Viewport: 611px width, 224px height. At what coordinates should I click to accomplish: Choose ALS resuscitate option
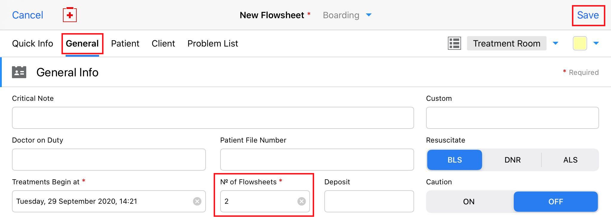pyautogui.click(x=570, y=160)
